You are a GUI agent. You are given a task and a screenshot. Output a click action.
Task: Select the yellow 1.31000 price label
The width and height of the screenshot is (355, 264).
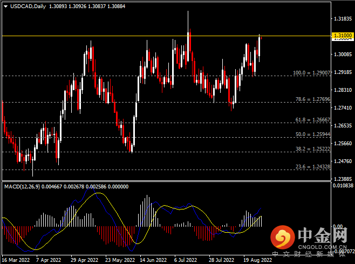pos(343,35)
